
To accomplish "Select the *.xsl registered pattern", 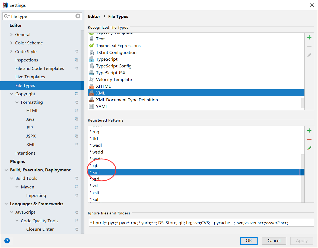I will tap(195, 186).
